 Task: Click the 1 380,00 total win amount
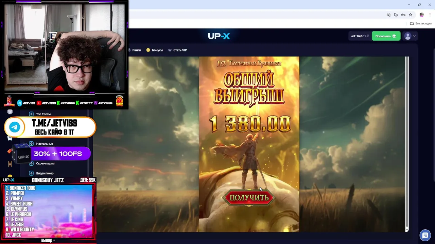(250, 124)
